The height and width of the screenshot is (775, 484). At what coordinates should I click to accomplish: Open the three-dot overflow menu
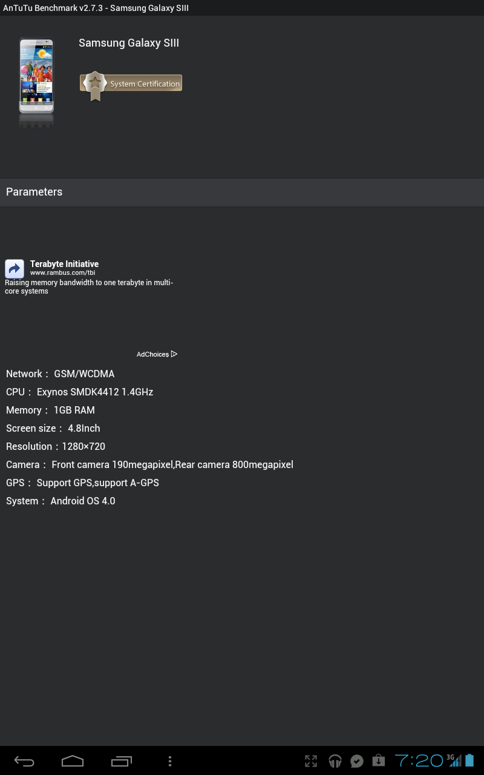click(170, 761)
